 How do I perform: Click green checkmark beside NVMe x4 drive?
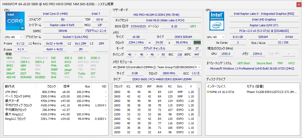click(208, 92)
